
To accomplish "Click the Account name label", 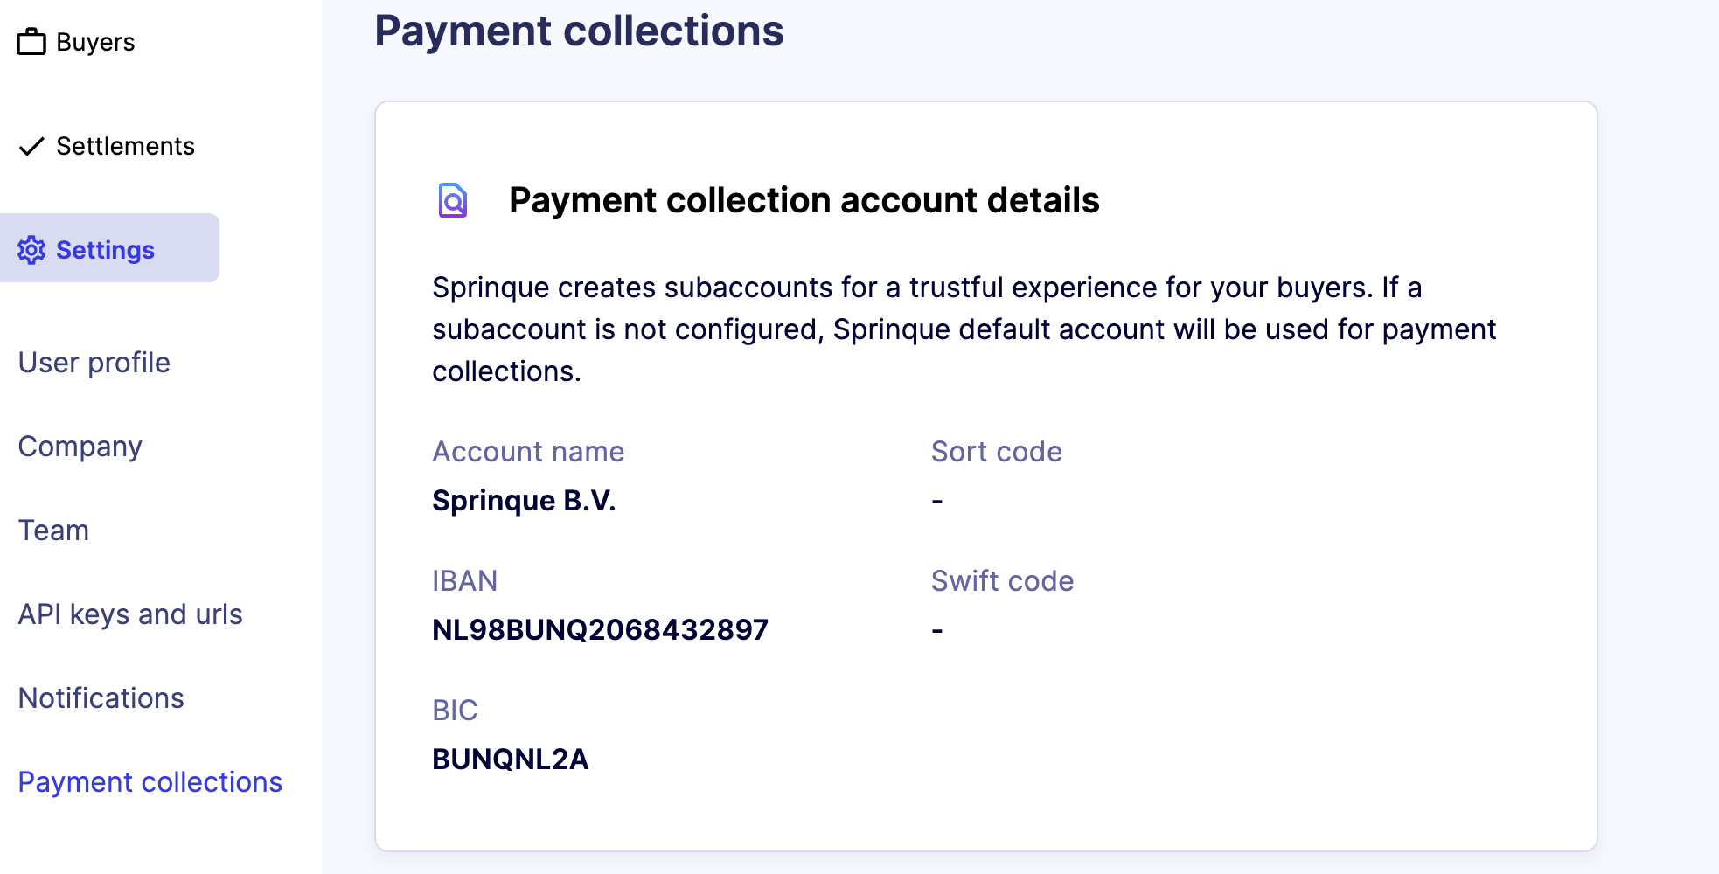I will 528,452.
